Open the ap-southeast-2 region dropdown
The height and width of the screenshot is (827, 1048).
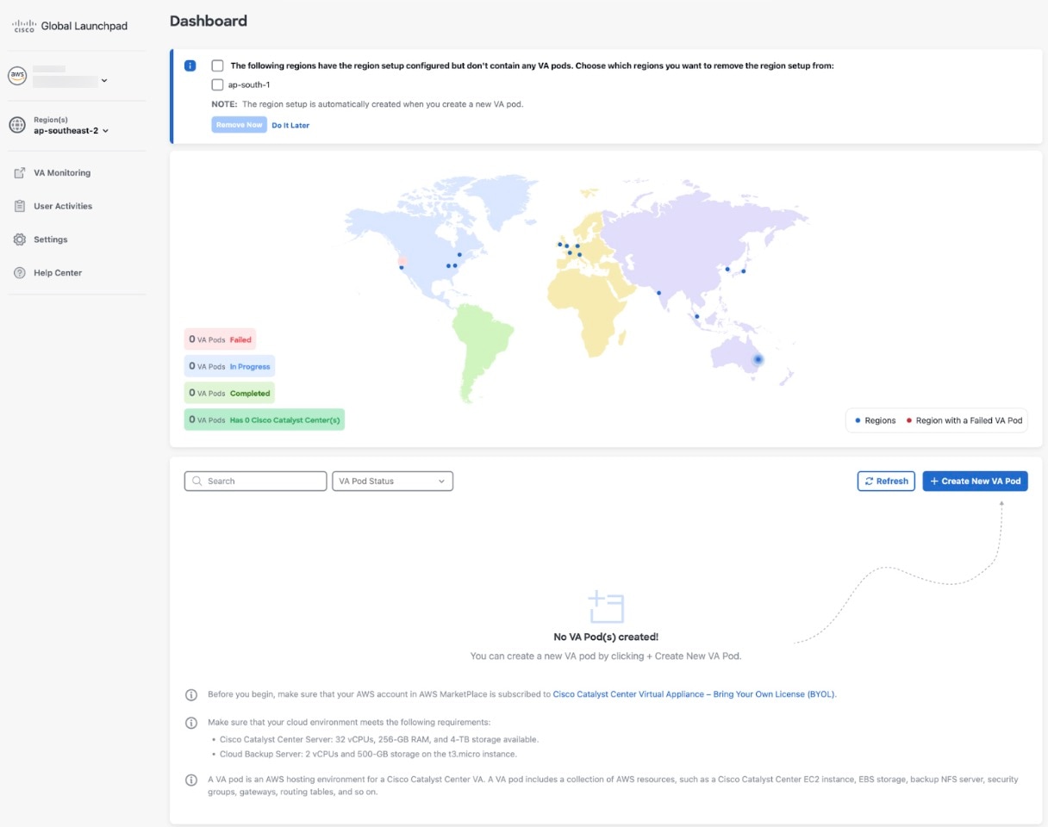coord(72,131)
